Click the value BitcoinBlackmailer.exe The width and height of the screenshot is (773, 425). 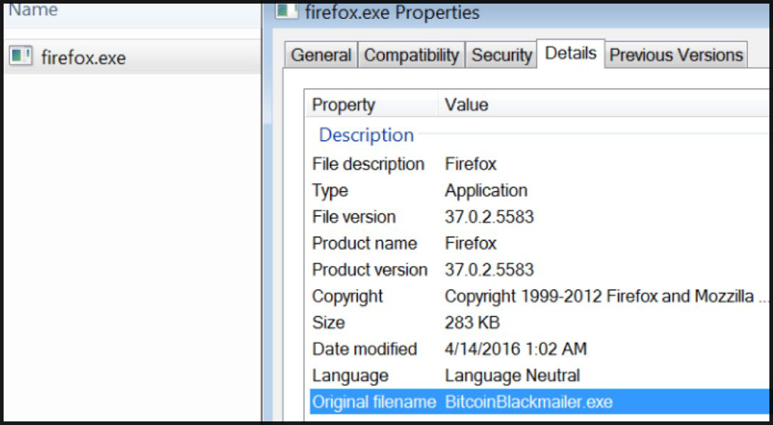point(529,403)
